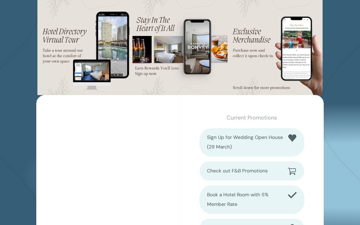The width and height of the screenshot is (360, 225).
Task: Click the beer bottles photo
Action: (142, 49)
